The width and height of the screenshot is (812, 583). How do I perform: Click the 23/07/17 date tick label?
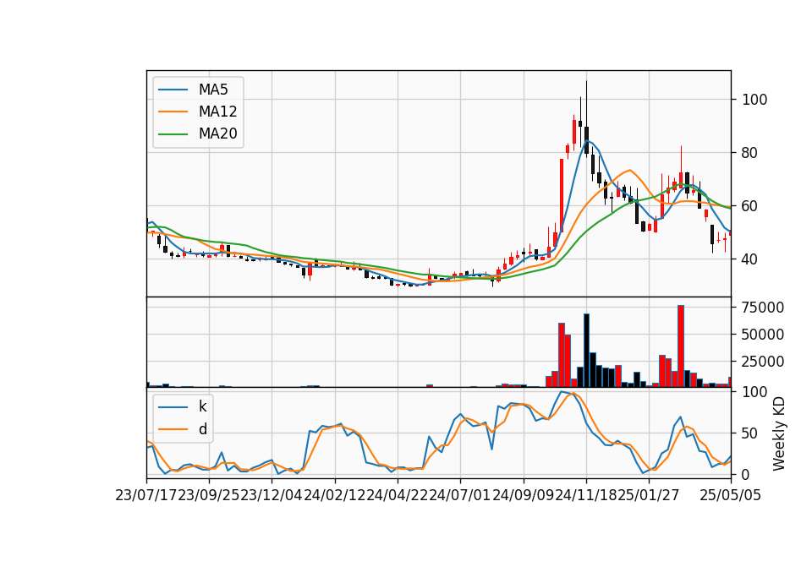pos(146,495)
